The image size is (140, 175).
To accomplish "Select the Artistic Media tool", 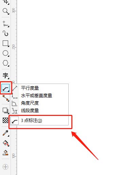I will click(x=5, y=34).
